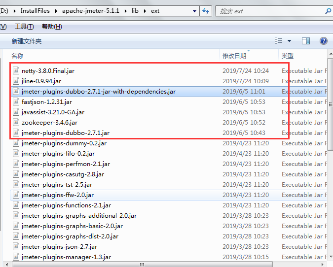
Task: Click vertical scrollbar down arrow
Action: coord(331,256)
